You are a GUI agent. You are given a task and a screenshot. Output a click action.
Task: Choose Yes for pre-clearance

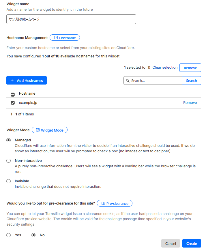(9, 235)
